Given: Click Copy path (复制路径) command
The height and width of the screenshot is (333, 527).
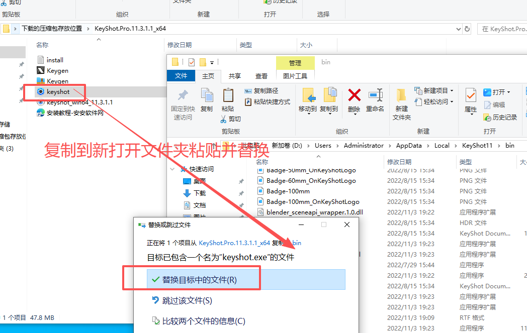Looking at the screenshot, I should click(261, 90).
